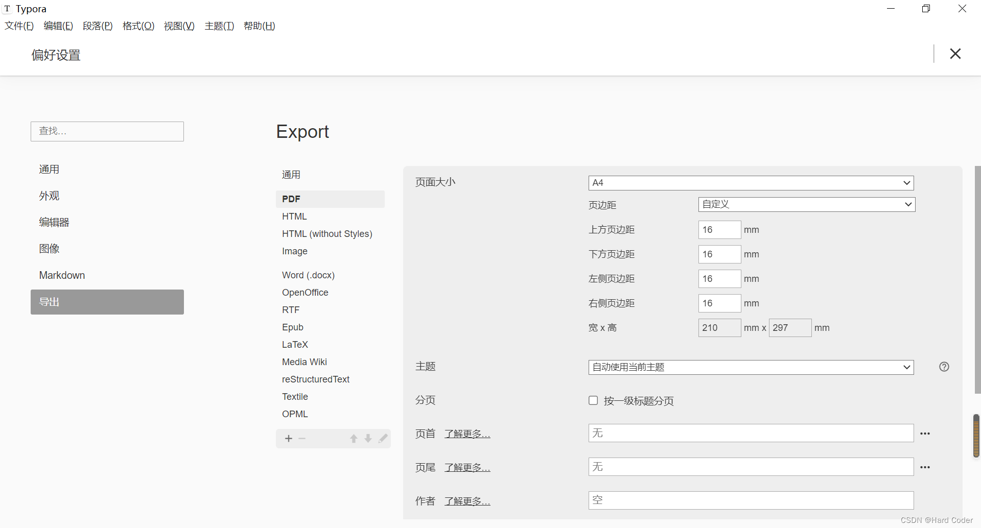Select the LaTeX export format
This screenshot has height=528, width=981.
(330, 345)
